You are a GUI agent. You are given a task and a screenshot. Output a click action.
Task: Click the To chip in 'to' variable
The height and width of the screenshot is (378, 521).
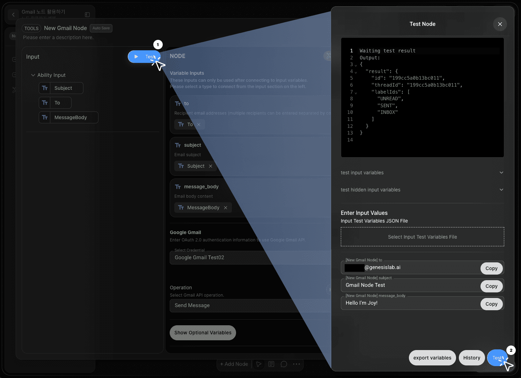(x=190, y=124)
